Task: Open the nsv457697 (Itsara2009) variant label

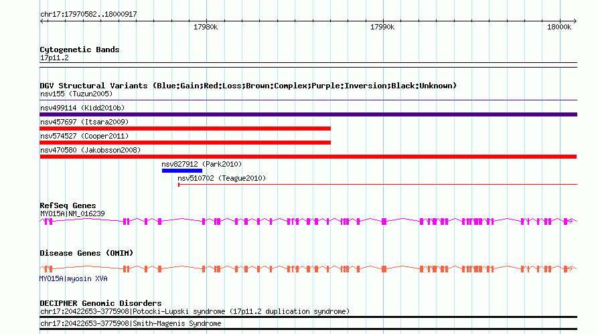Action: (x=84, y=122)
